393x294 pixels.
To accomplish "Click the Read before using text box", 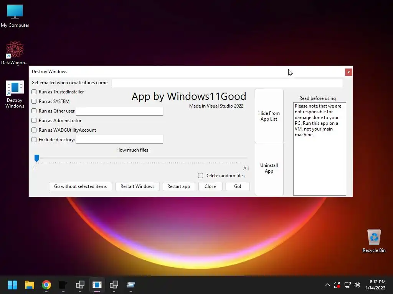I will (x=320, y=149).
